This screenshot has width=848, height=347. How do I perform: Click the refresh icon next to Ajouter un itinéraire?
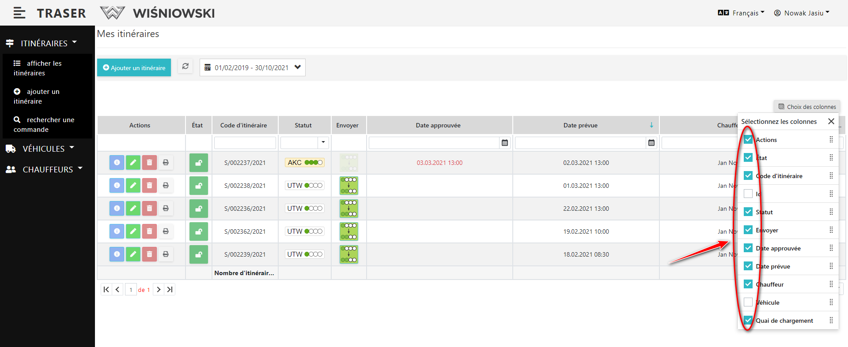click(185, 67)
